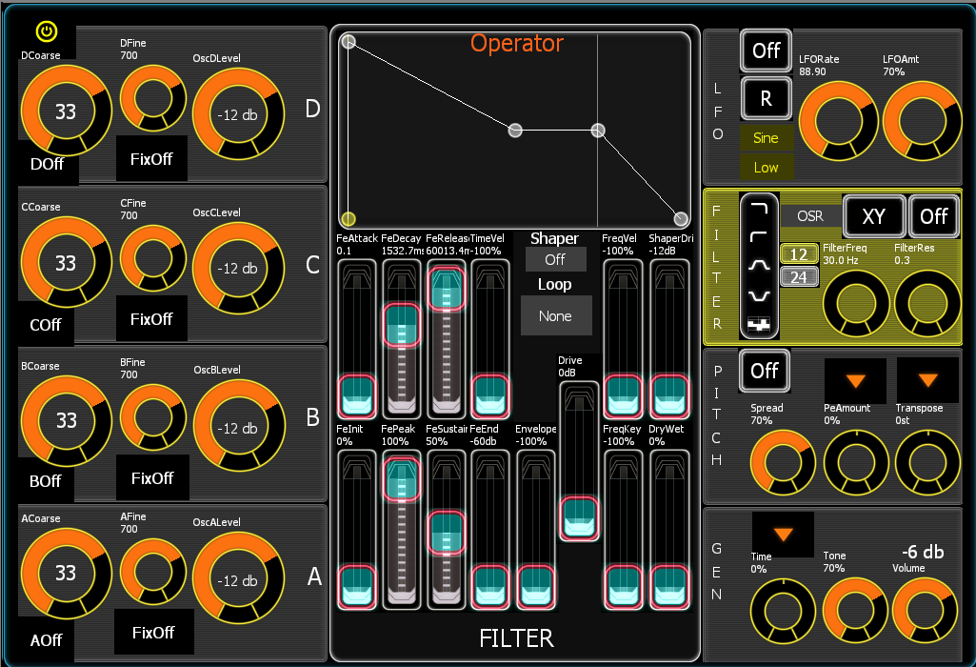The width and height of the screenshot is (976, 667).
Task: Click the FilterRes knob
Action: (927, 303)
